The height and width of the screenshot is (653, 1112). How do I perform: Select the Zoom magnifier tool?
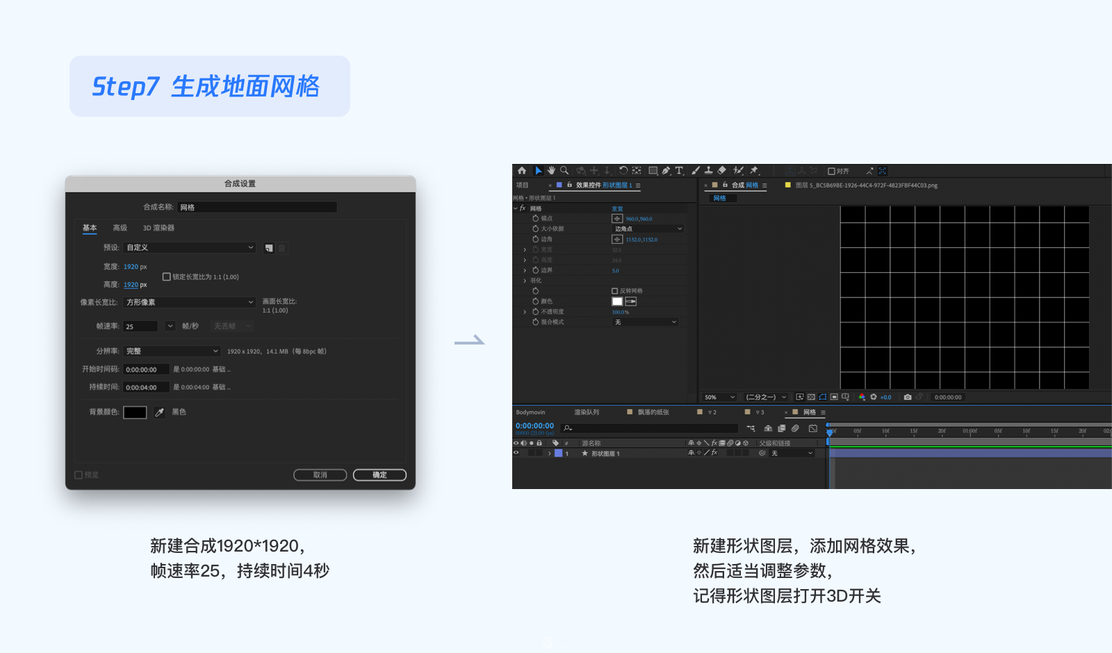click(x=564, y=170)
